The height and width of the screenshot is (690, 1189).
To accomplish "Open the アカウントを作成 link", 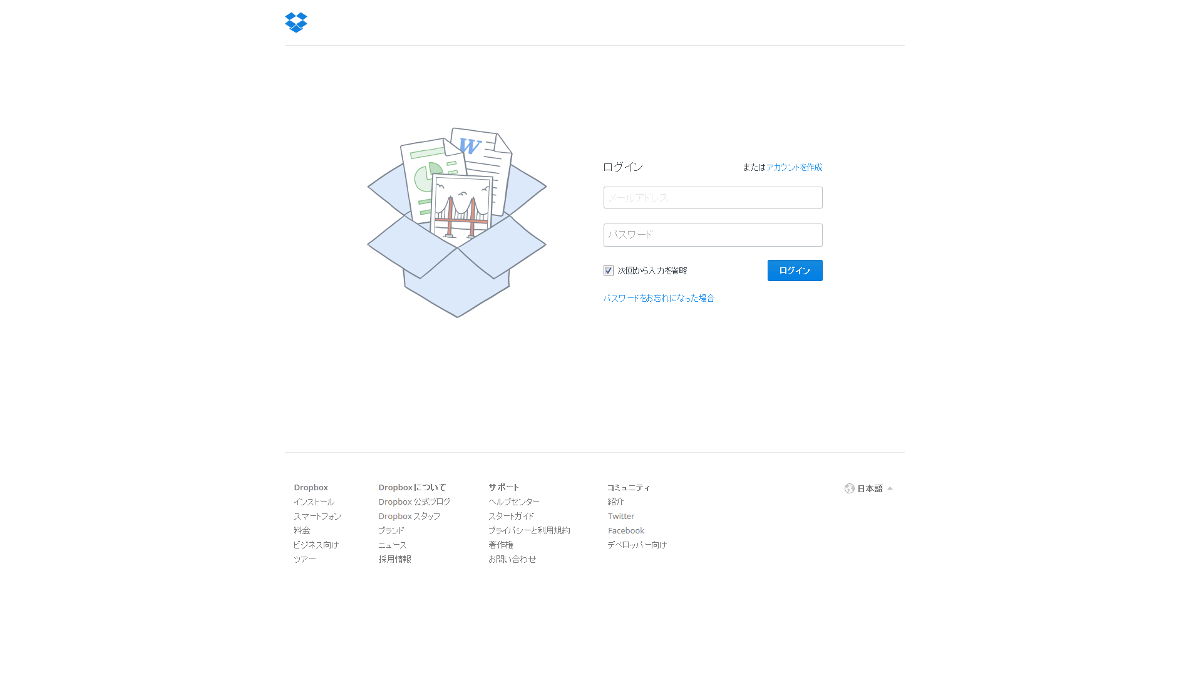I will [x=795, y=167].
